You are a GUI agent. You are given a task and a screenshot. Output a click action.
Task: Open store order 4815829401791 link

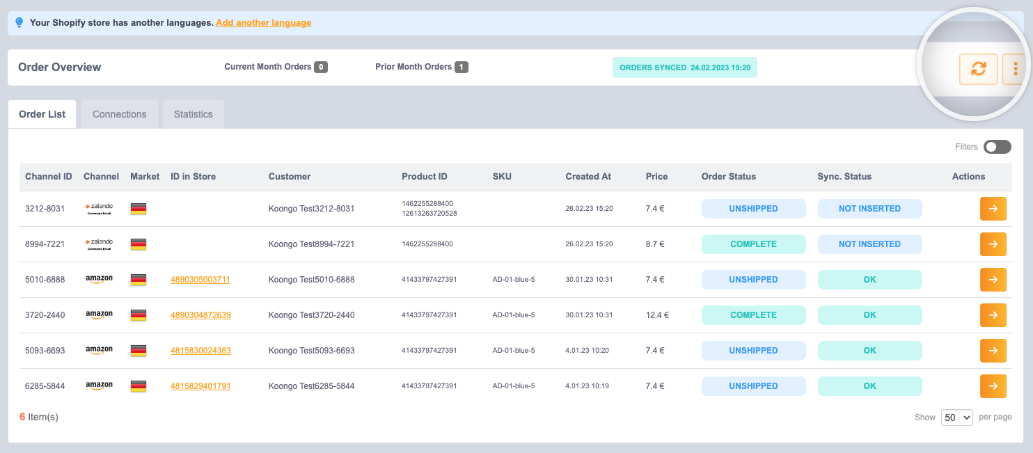pyautogui.click(x=200, y=386)
